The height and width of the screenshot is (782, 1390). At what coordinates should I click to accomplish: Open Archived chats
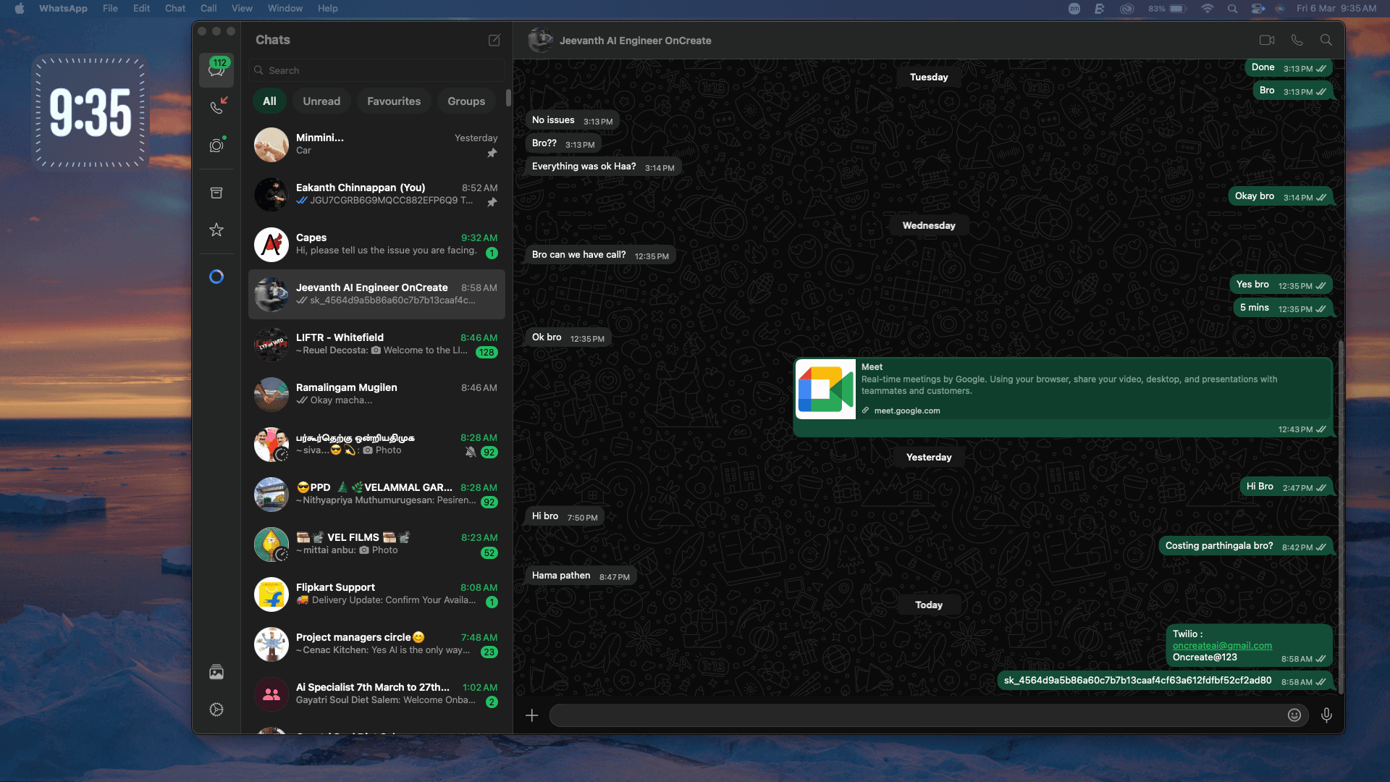(216, 192)
